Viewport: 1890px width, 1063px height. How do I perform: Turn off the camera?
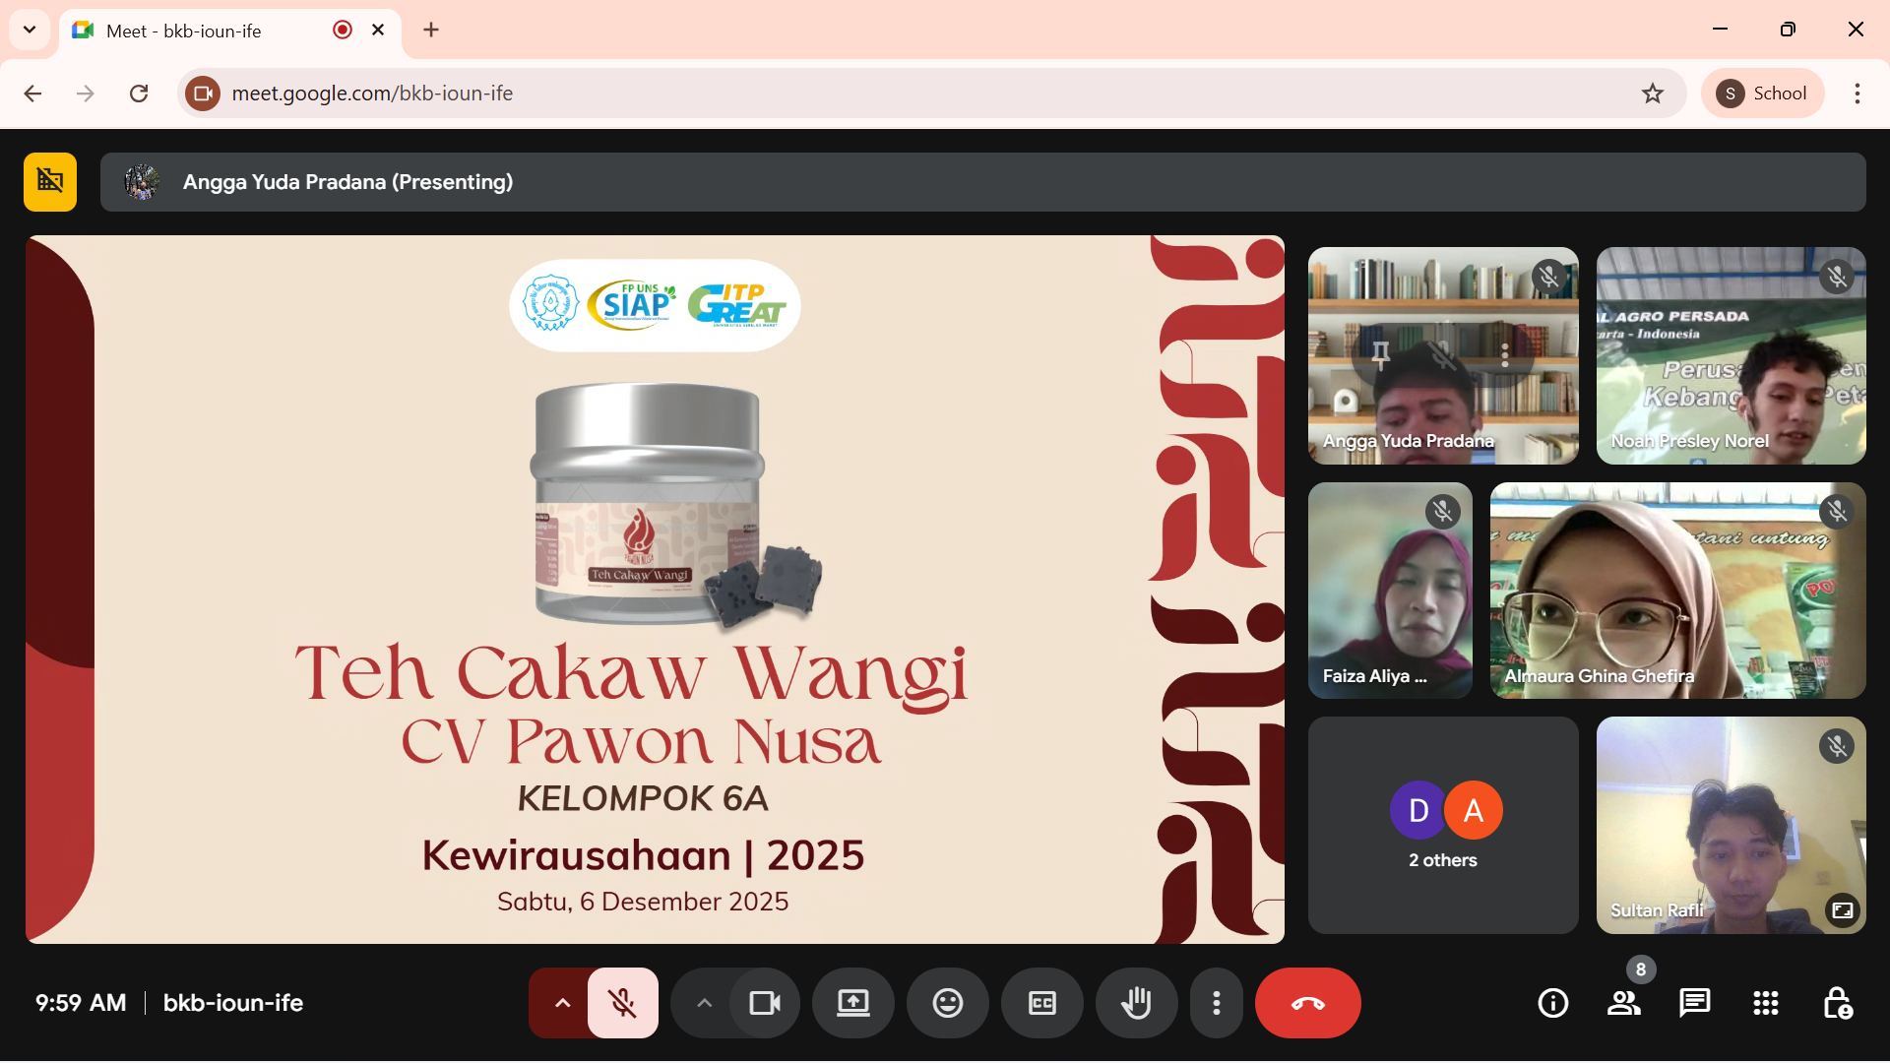tap(765, 1003)
